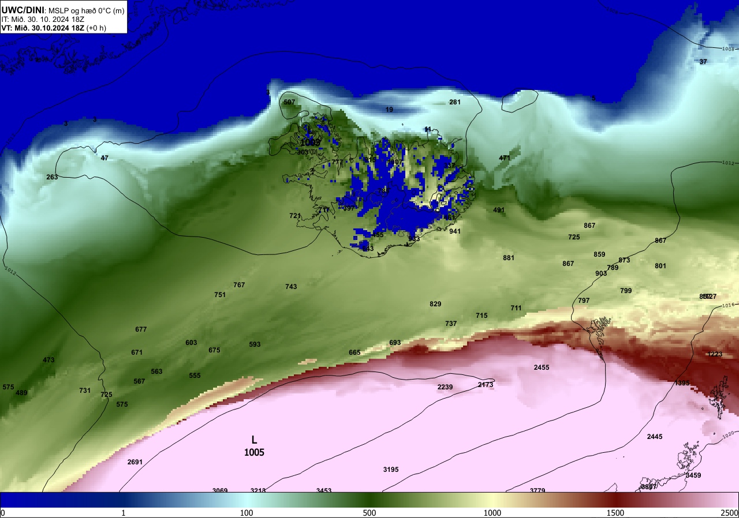
Task: Click the 799 value
Action: [x=626, y=291]
